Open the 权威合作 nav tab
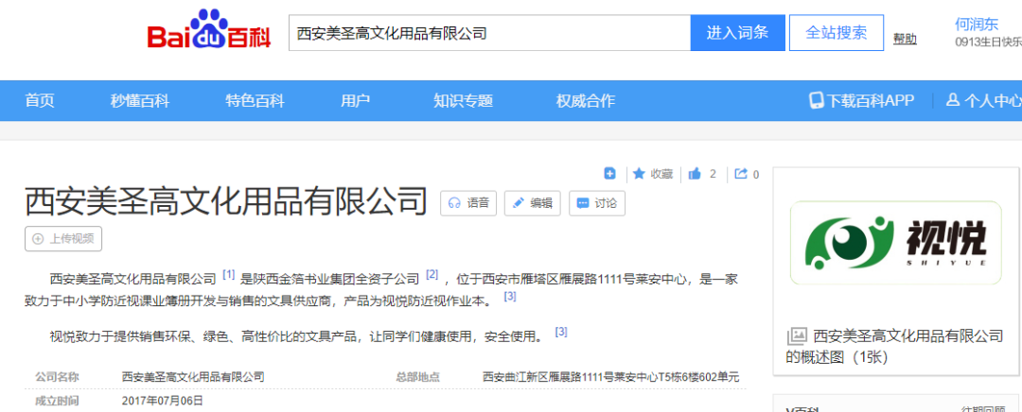Viewport: 1022px width, 412px height. 586,101
